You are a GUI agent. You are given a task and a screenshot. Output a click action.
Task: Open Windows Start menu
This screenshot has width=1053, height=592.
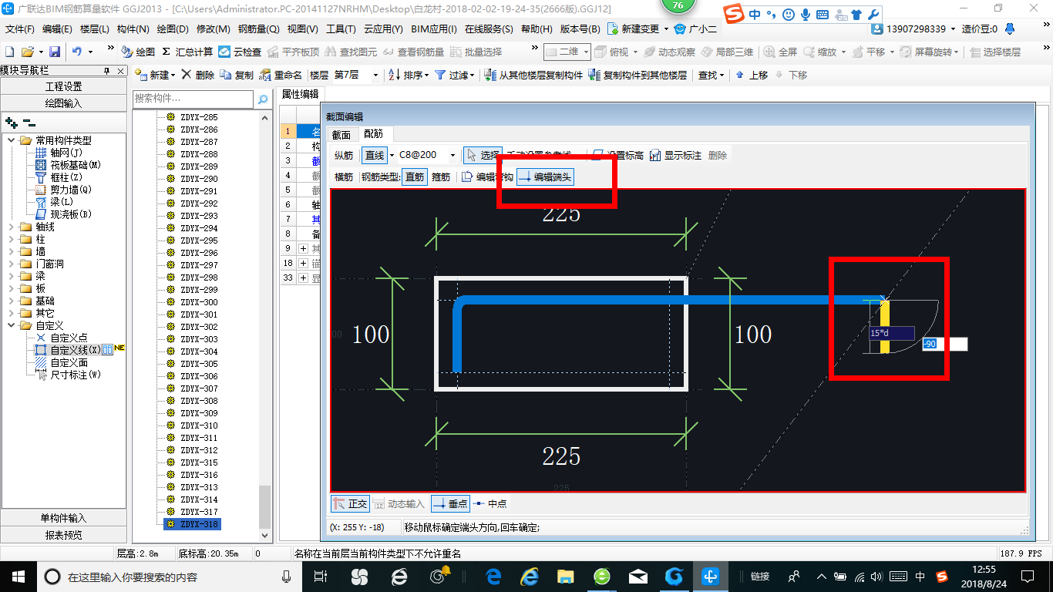pyautogui.click(x=17, y=576)
